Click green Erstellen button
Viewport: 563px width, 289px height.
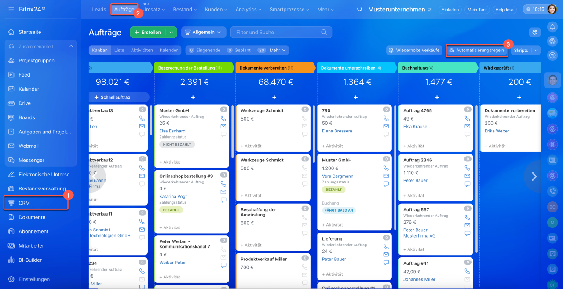(148, 32)
